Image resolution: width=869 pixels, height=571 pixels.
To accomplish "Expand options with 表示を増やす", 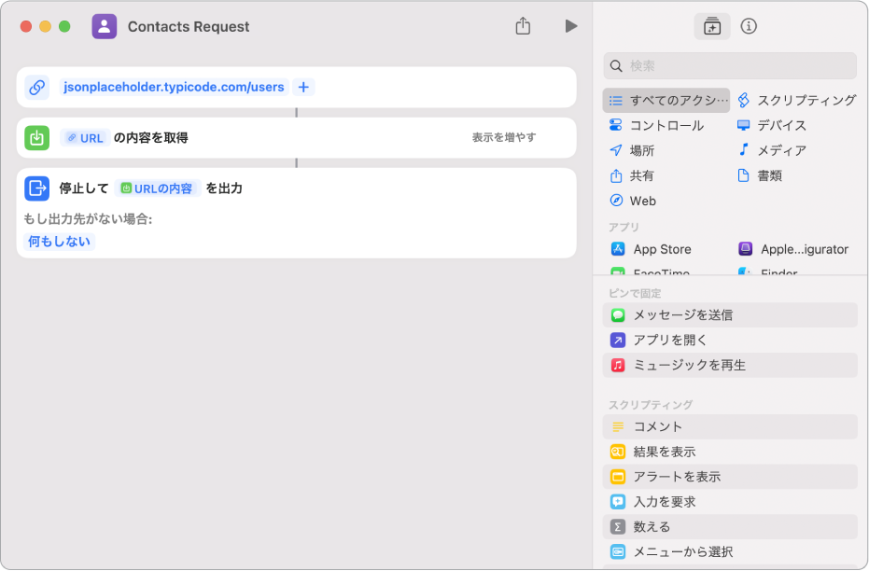I will (504, 137).
